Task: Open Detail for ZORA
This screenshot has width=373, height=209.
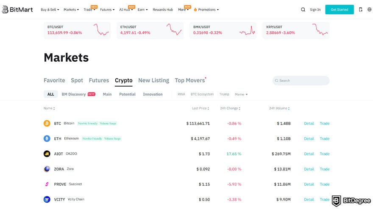Action: pyautogui.click(x=309, y=169)
